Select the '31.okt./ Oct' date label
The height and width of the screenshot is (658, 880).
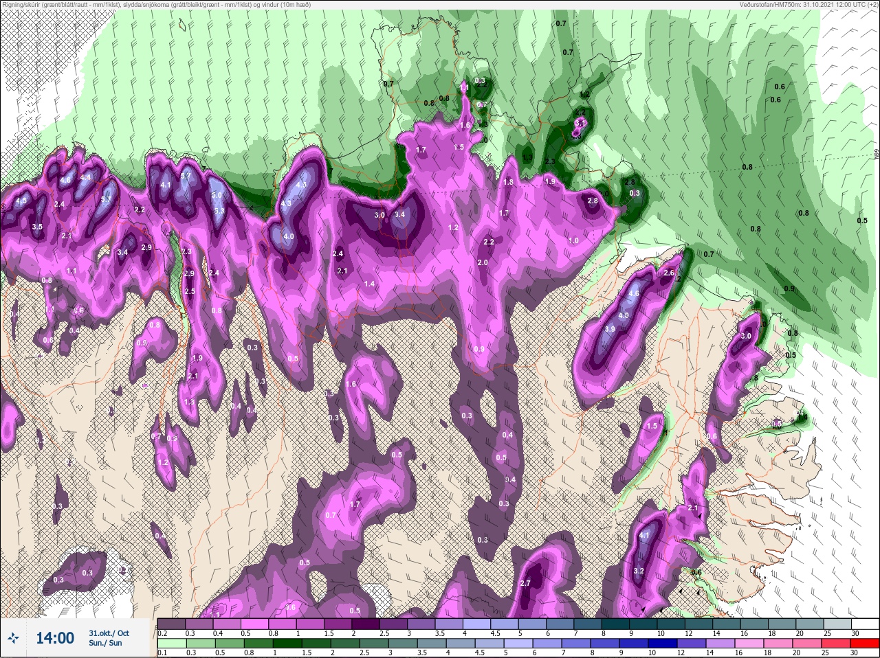tap(109, 633)
